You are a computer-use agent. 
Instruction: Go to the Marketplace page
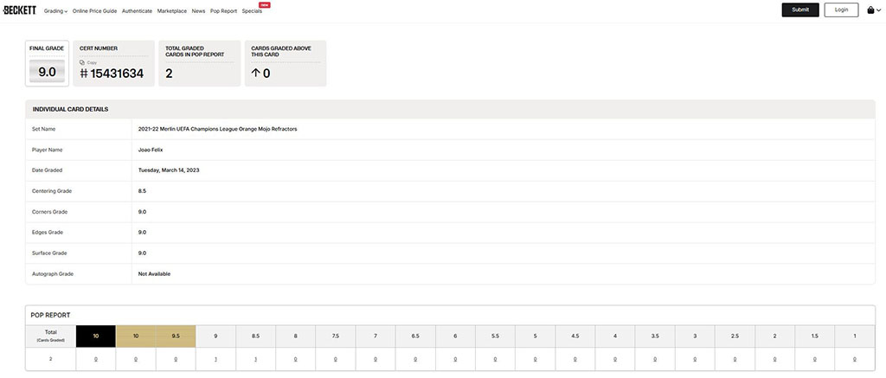click(x=172, y=10)
